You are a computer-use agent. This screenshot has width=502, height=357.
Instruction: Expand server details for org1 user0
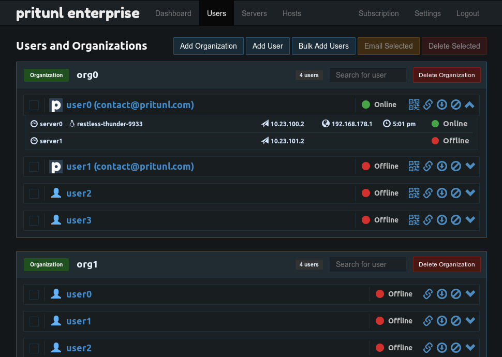(x=470, y=293)
